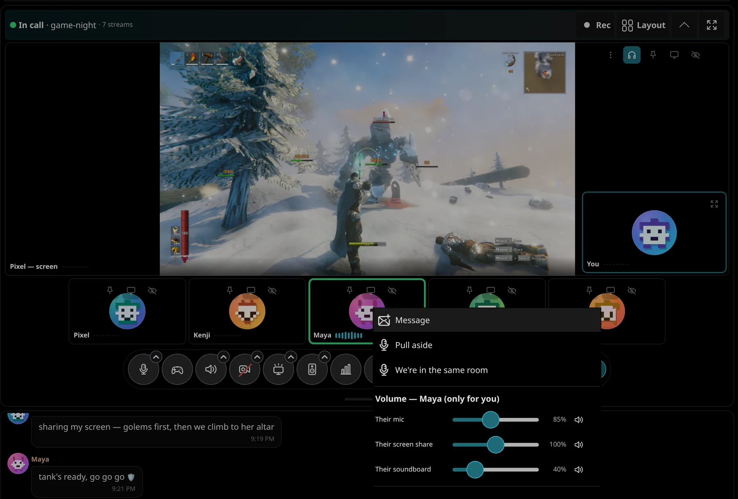Click Pixel's avatar in the participant tile
The height and width of the screenshot is (499, 738).
point(127,311)
